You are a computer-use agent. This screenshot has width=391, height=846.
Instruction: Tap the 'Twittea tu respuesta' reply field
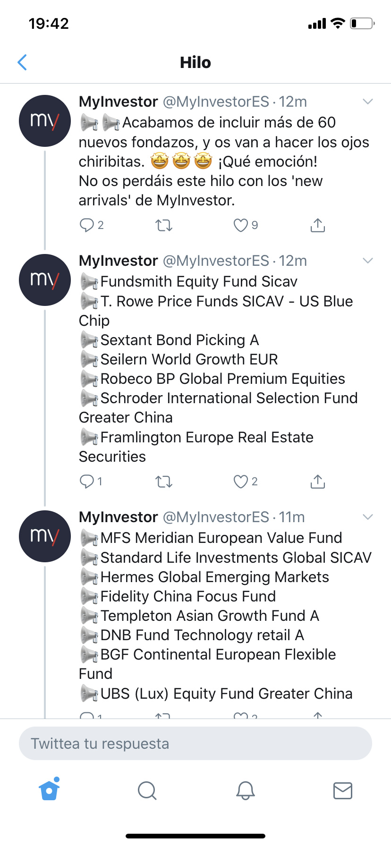[x=195, y=744]
